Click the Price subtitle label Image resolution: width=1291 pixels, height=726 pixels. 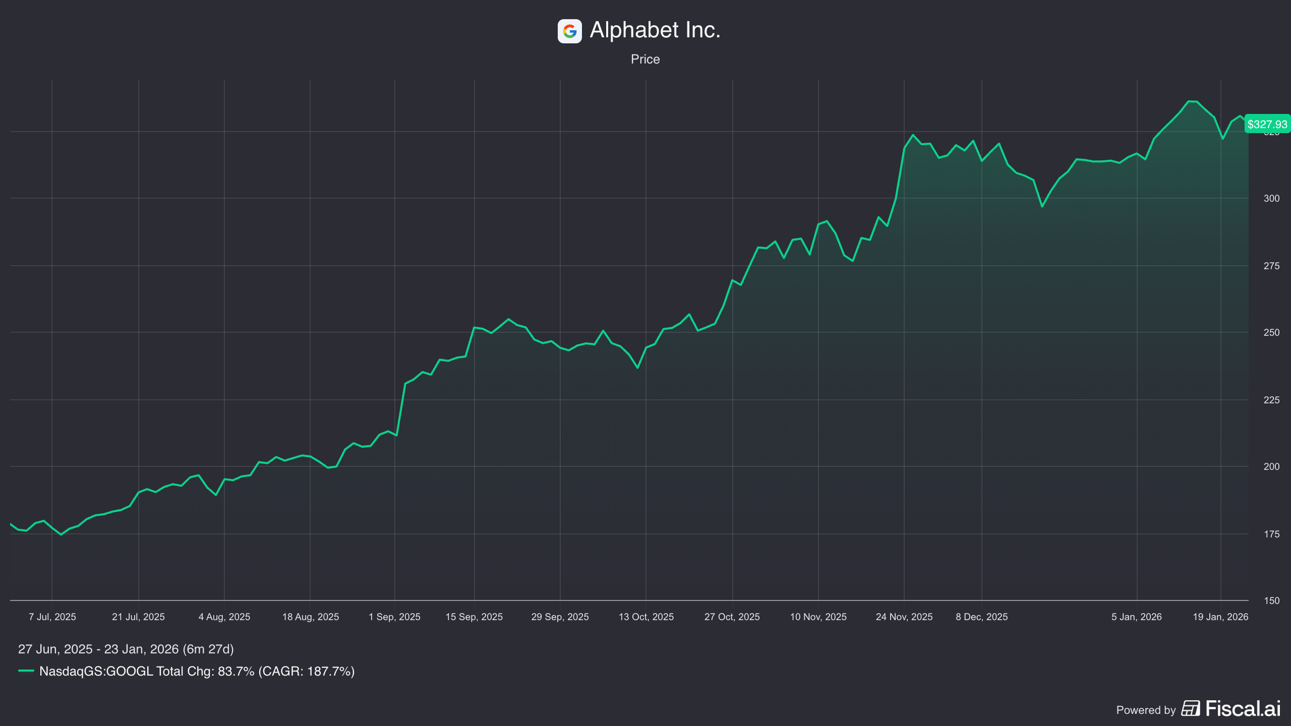pos(645,59)
